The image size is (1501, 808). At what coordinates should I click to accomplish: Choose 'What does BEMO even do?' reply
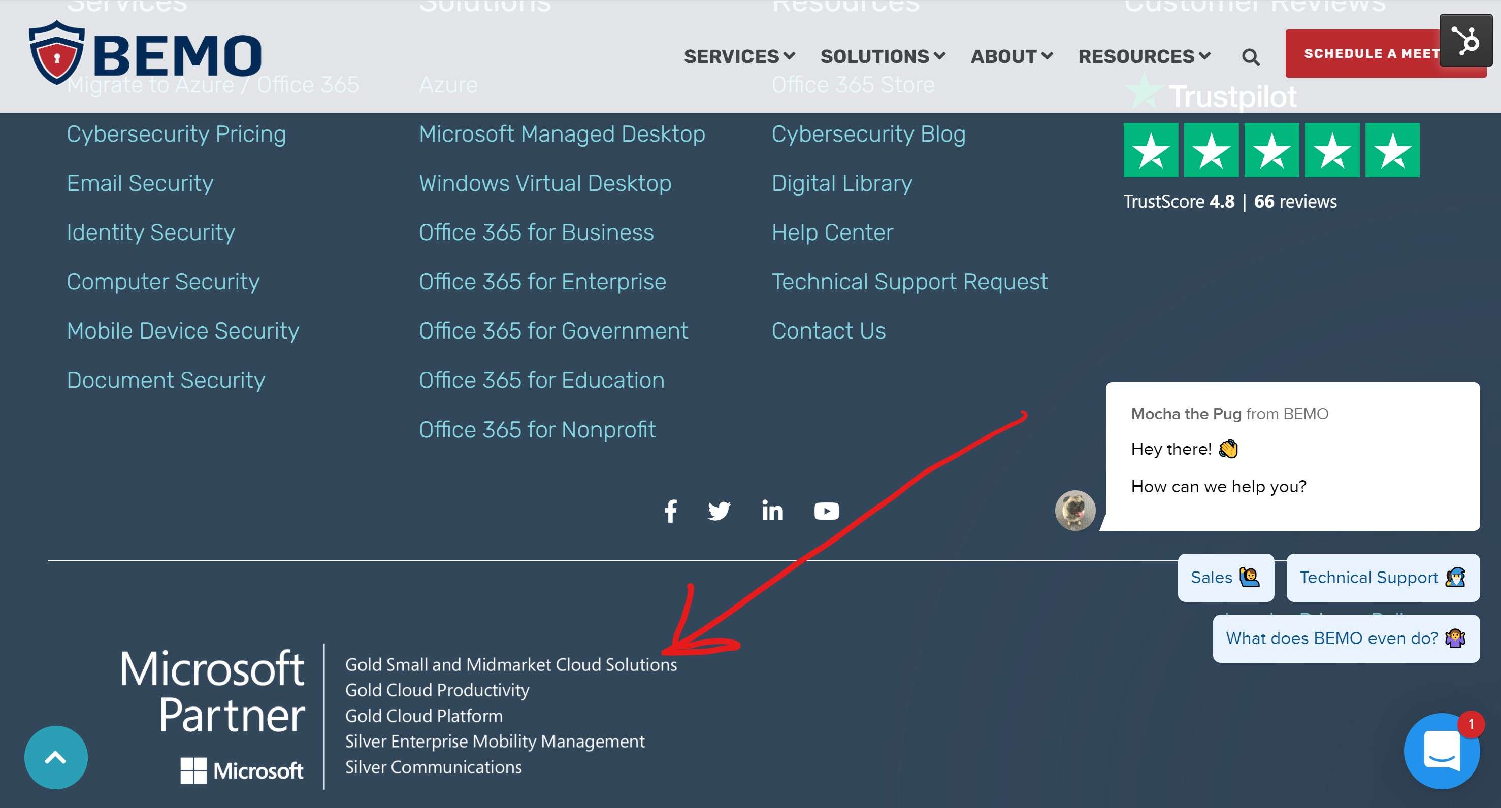pyautogui.click(x=1346, y=638)
